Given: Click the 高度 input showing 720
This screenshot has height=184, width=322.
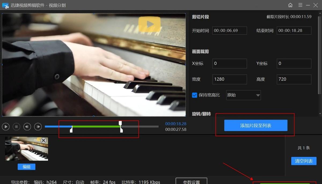Looking at the screenshot, I should click(x=294, y=79).
